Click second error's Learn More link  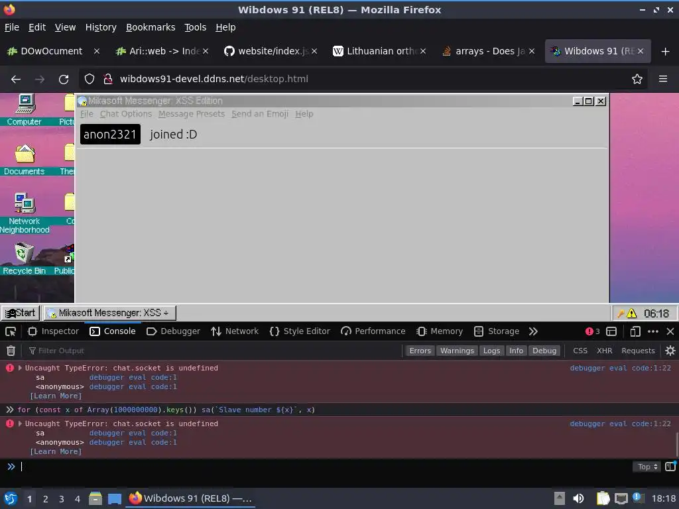tap(56, 452)
